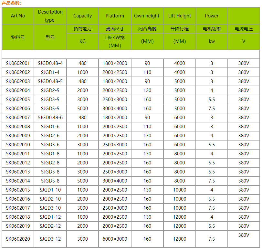Click the 物料号 header cell
This screenshot has height=250, width=262.
tap(18, 37)
